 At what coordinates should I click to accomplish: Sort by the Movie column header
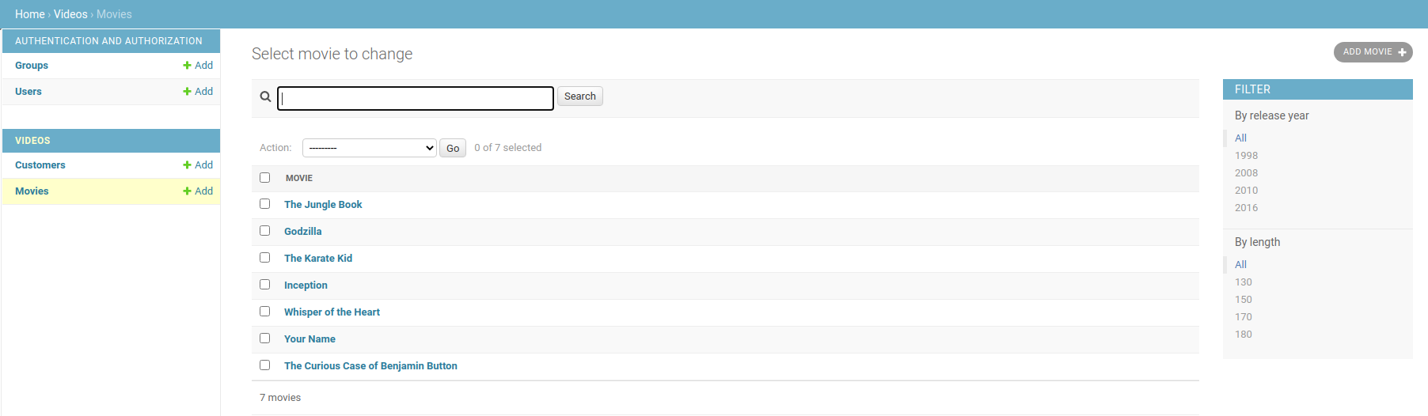tap(299, 178)
